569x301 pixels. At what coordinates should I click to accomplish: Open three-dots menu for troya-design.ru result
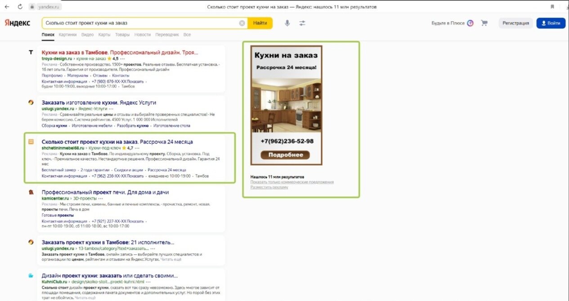click(x=123, y=58)
